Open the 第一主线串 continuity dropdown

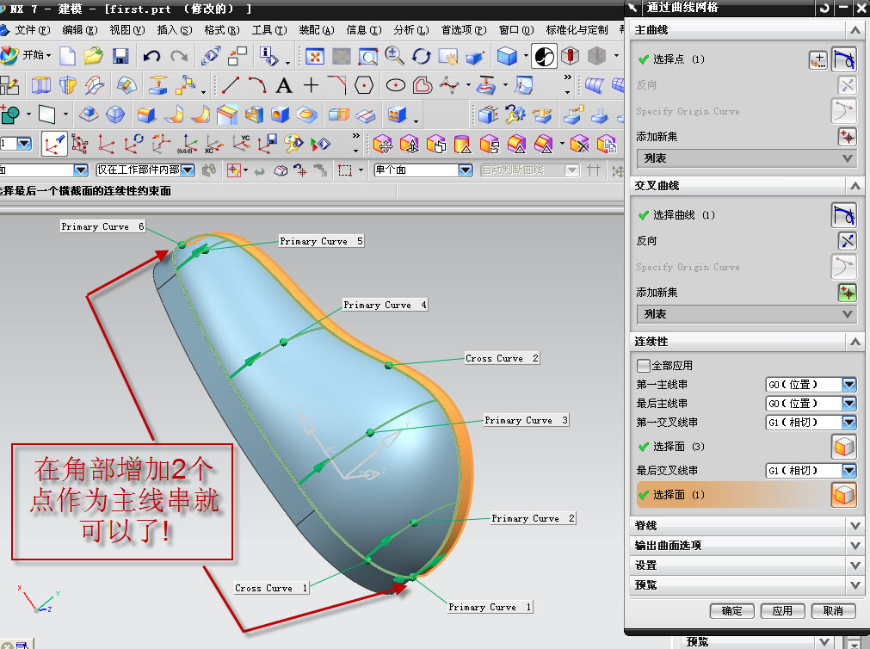[x=848, y=385]
